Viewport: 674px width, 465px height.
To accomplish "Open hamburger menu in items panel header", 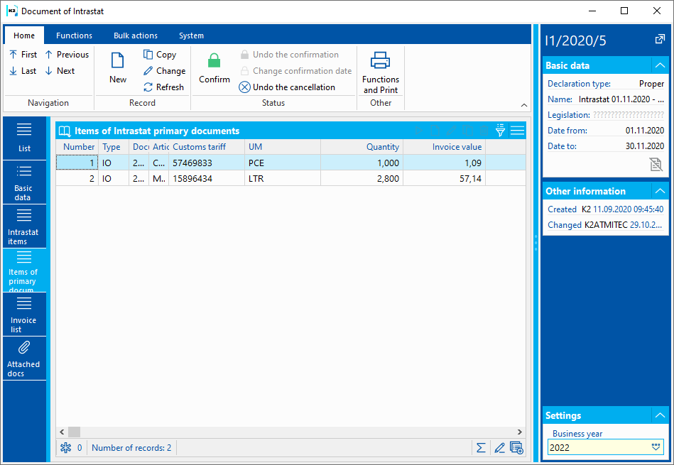I will point(517,131).
